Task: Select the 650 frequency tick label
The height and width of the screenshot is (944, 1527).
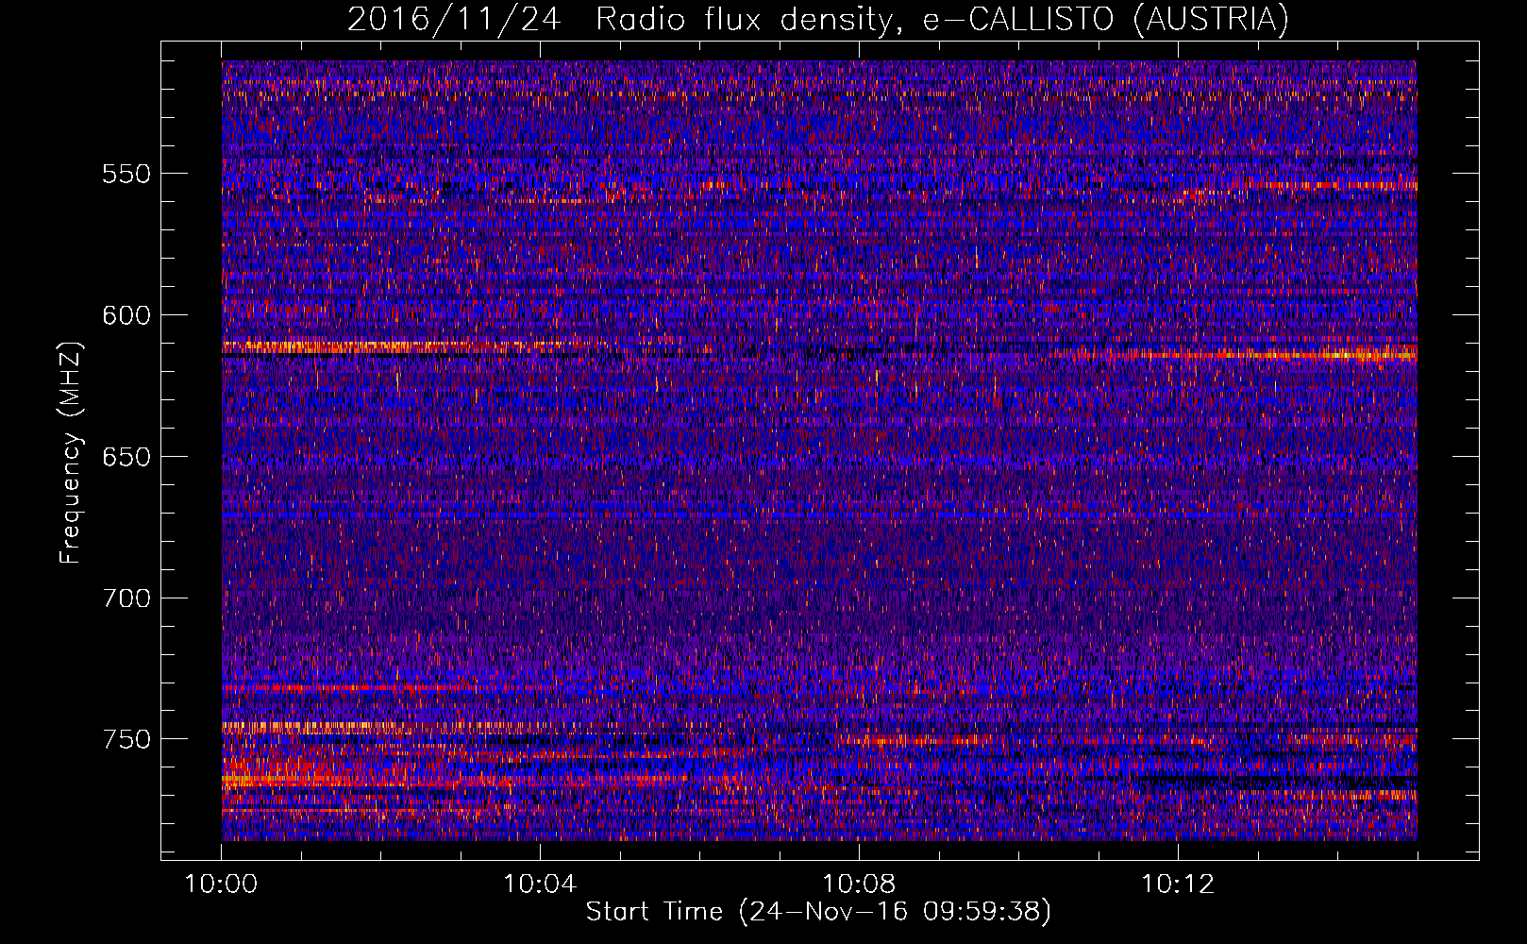Action: (126, 457)
